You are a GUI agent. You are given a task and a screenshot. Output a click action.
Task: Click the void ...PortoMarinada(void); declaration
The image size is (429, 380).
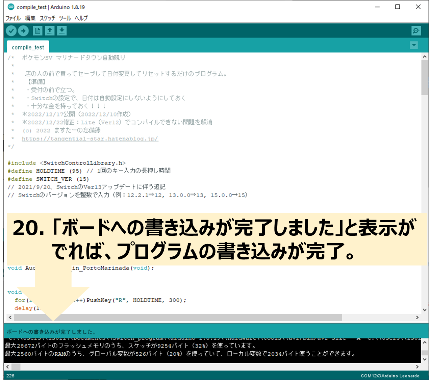coord(81,268)
